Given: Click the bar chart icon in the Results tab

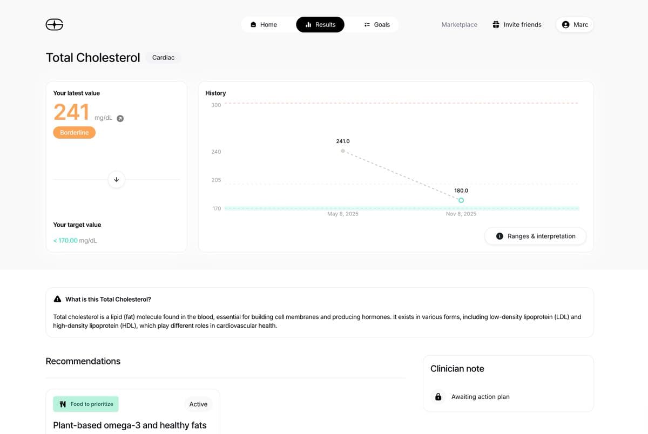Looking at the screenshot, I should 308,25.
